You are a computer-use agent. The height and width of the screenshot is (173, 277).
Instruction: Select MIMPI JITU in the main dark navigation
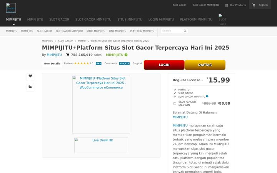[35, 20]
